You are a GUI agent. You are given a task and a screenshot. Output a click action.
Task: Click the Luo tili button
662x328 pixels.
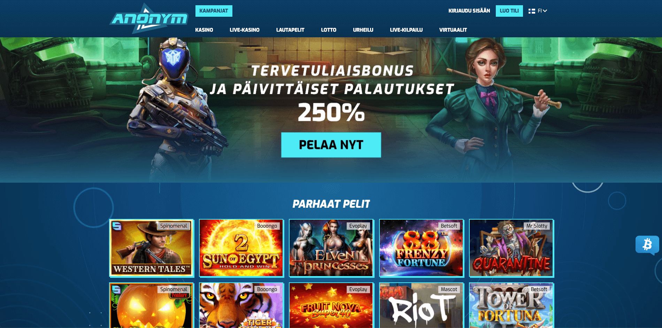[509, 11]
